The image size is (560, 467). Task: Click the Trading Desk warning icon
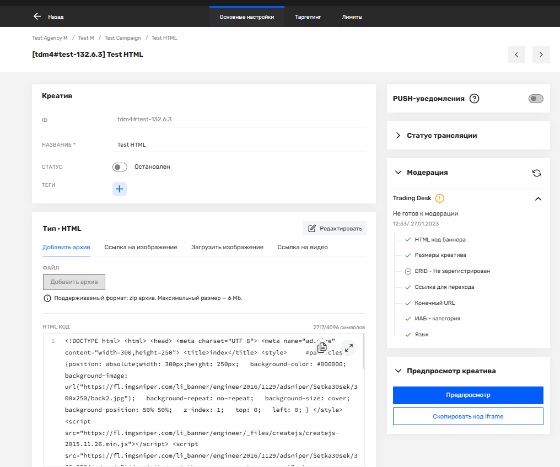440,198
